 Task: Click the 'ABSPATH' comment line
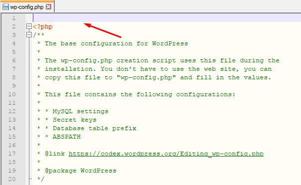click(x=67, y=137)
